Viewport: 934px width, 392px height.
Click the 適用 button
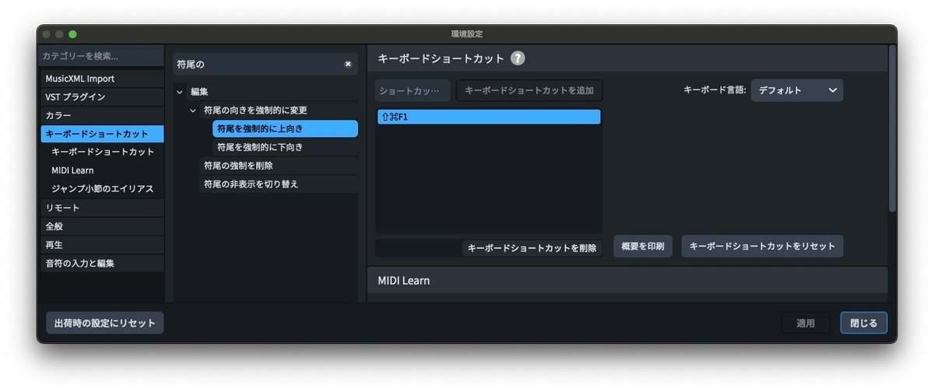coord(806,323)
